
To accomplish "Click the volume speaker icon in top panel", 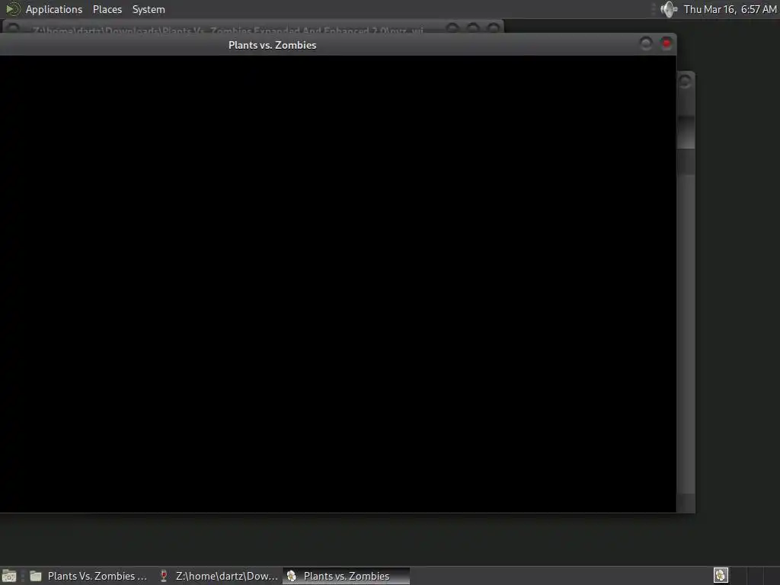I will [x=669, y=9].
